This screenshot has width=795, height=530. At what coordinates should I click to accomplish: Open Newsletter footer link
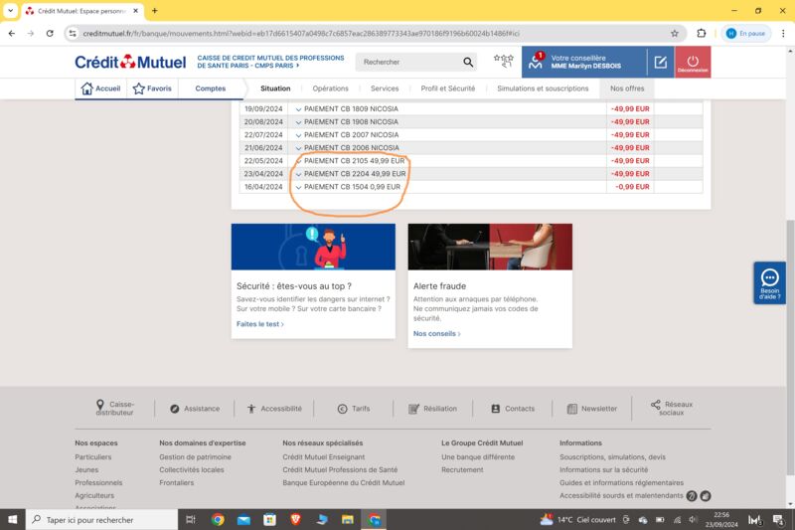click(x=591, y=409)
